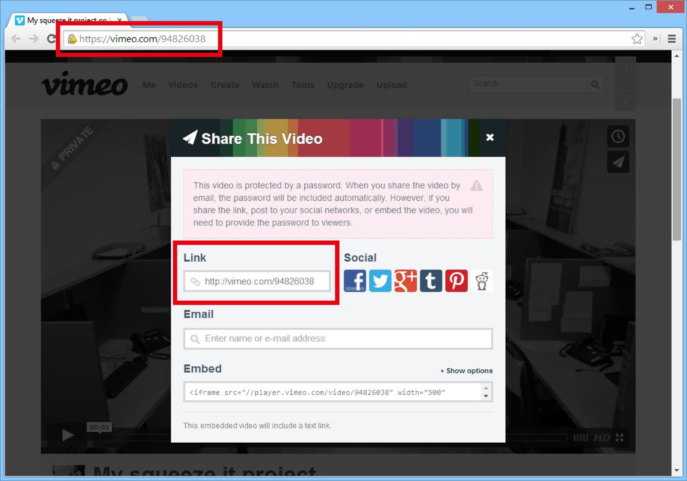Play the video
The height and width of the screenshot is (481, 687).
[x=68, y=435]
